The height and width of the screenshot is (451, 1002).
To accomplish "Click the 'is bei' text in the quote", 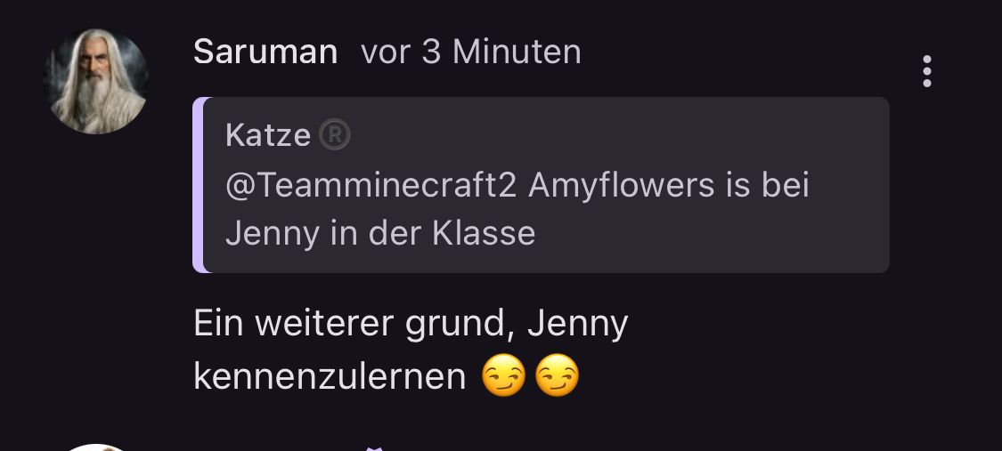I will coord(767,186).
